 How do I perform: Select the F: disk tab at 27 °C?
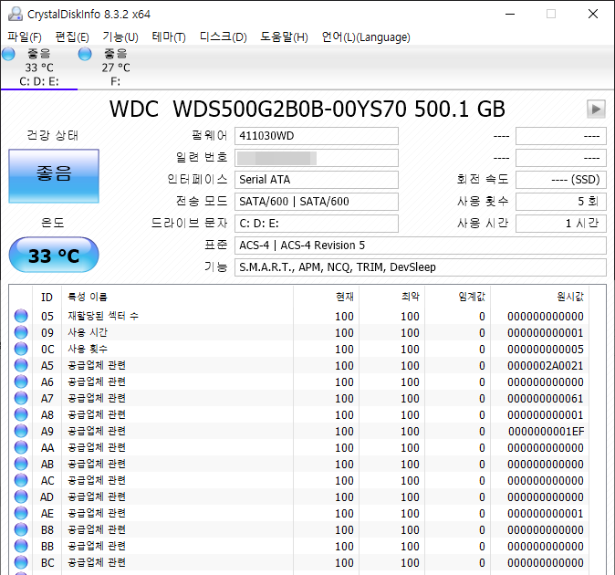point(116,68)
